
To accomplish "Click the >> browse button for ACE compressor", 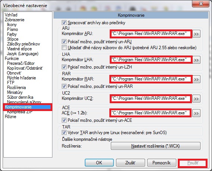I will (x=196, y=113).
